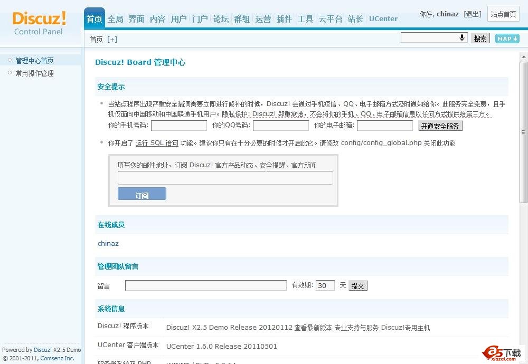The image size is (528, 364).
Task: Focus the 你的手机号码 input field
Action: pyautogui.click(x=179, y=126)
